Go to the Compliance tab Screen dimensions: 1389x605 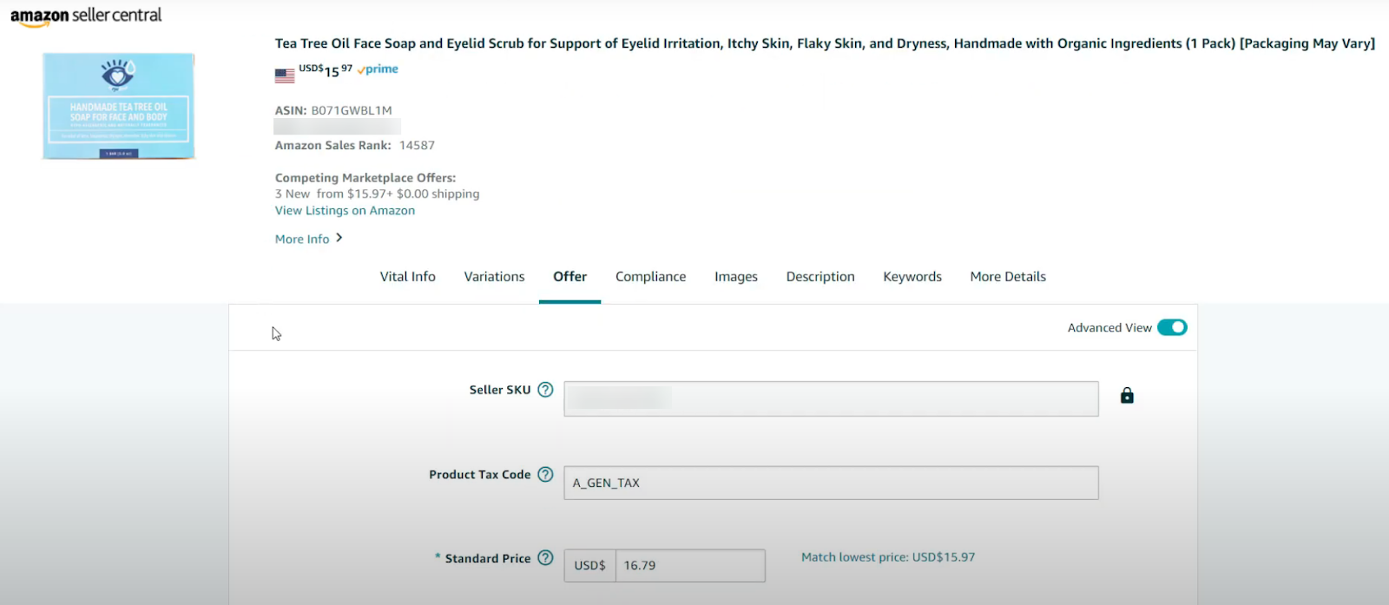tap(651, 277)
